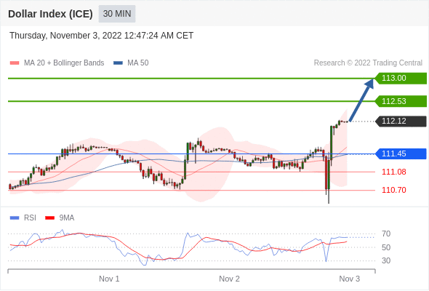Click the blue RSI legend marker
The image size is (429, 291).
tap(15, 218)
